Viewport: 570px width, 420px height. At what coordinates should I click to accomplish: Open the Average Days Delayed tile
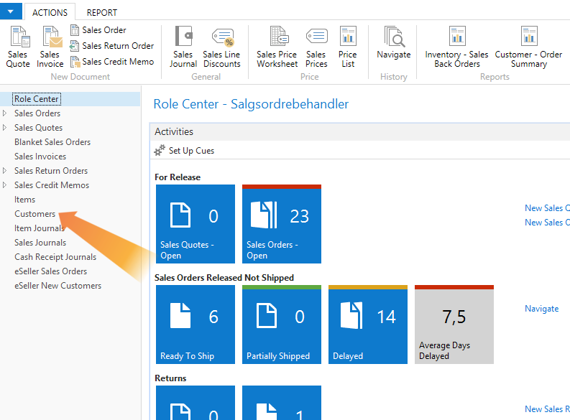[x=454, y=325]
